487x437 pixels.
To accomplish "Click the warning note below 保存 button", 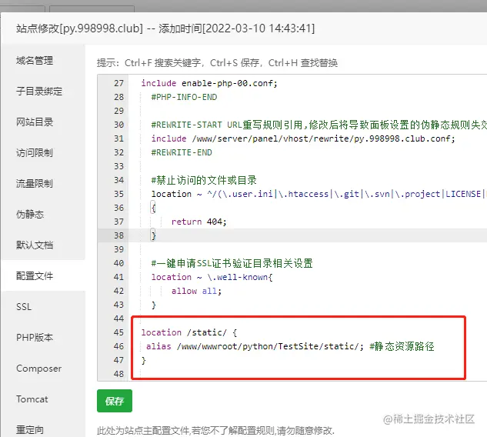I will pos(215,431).
